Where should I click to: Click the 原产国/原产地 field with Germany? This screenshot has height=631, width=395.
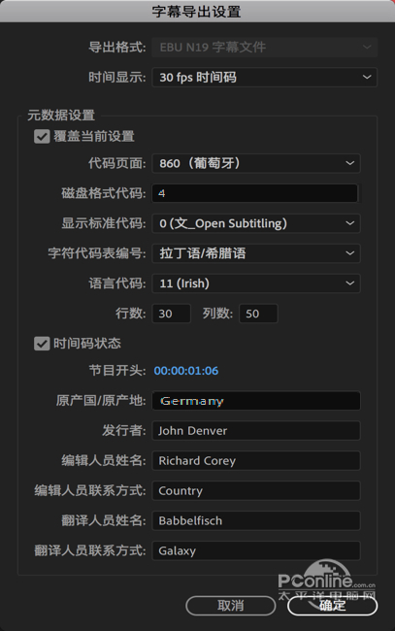(256, 401)
